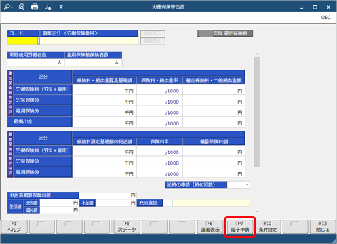Click the greyed 画面表示 button beside 事業区分

tap(152, 33)
